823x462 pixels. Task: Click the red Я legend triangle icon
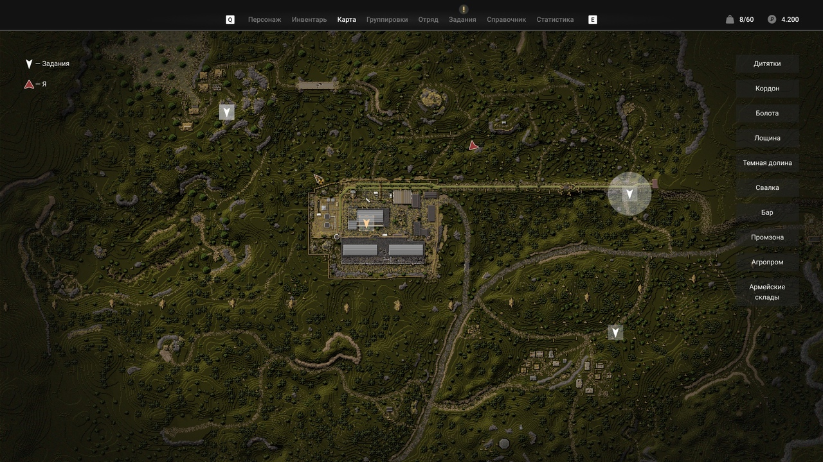click(29, 84)
